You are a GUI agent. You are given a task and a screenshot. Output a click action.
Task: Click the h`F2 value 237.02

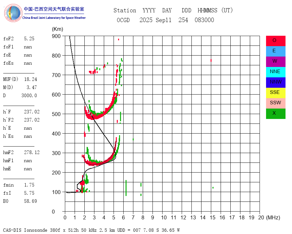[32, 120]
